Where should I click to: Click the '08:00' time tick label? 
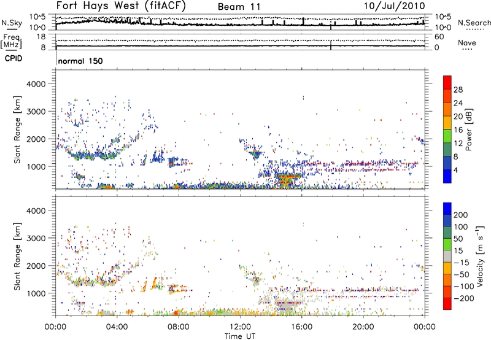point(179,327)
